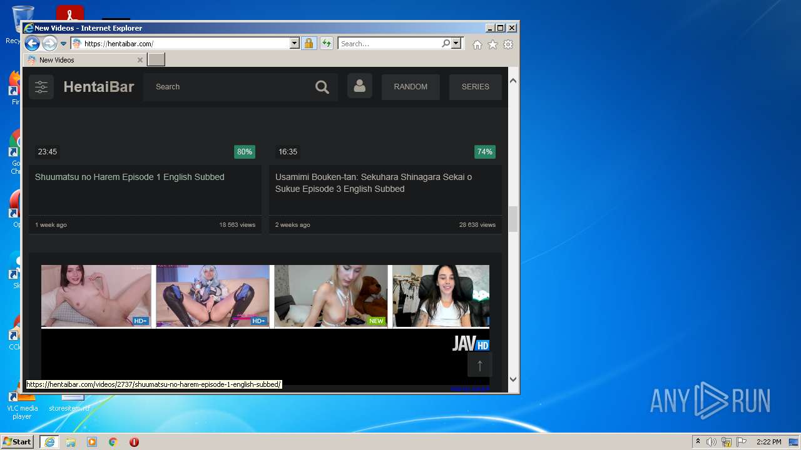Image resolution: width=801 pixels, height=450 pixels.
Task: Open the File Explorer taskbar icon
Action: pos(71,442)
